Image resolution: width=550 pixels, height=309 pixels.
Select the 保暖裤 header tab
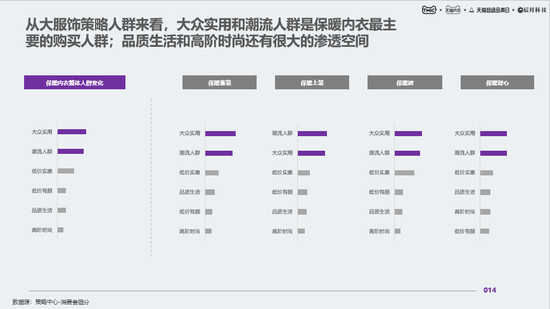(405, 82)
